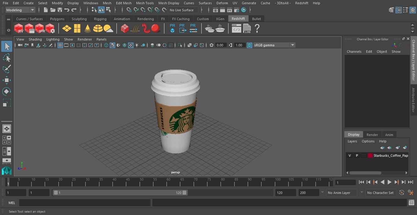
Task: Click the red color swatch of Starbucks layer
Action: click(370, 156)
